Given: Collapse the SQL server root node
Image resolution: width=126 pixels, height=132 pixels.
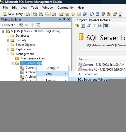Looking at the screenshot, I should [x=3, y=32].
